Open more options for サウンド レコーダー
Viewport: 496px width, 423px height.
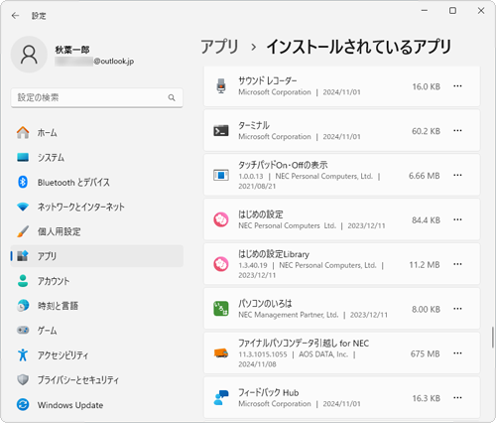[457, 86]
